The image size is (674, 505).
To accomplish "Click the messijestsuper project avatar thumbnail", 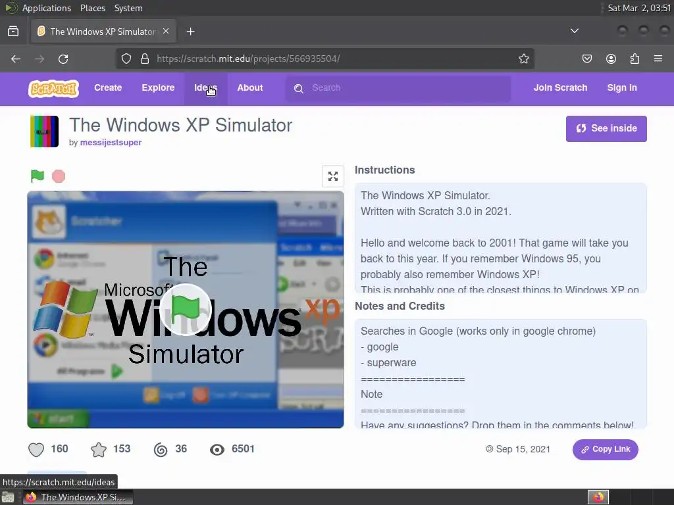I will tap(44, 132).
